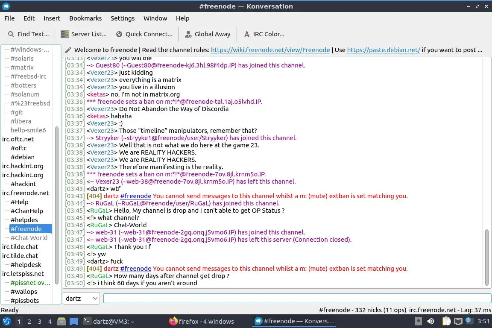Select the #%23freebsd channel
The height and width of the screenshot is (328, 492).
30,103
